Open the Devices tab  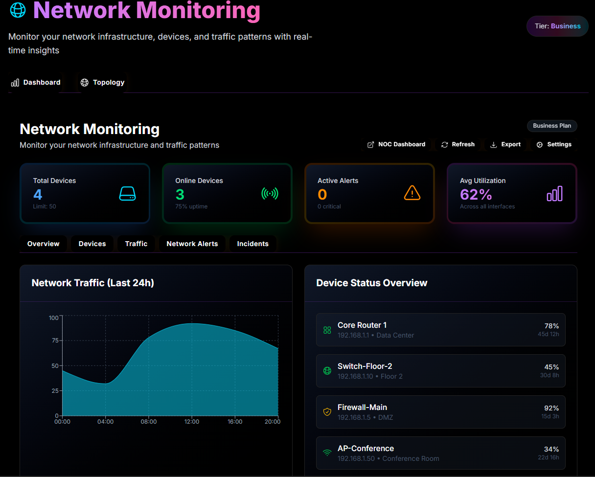[92, 244]
